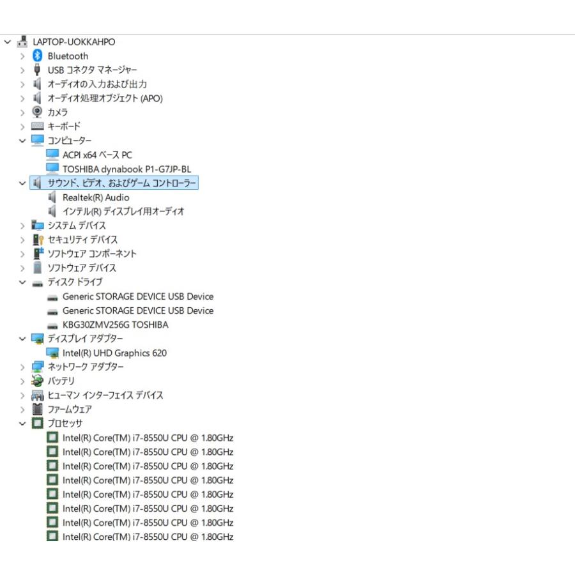Click the Bluetooth icon
Image resolution: width=575 pixels, height=575 pixels.
click(x=37, y=56)
